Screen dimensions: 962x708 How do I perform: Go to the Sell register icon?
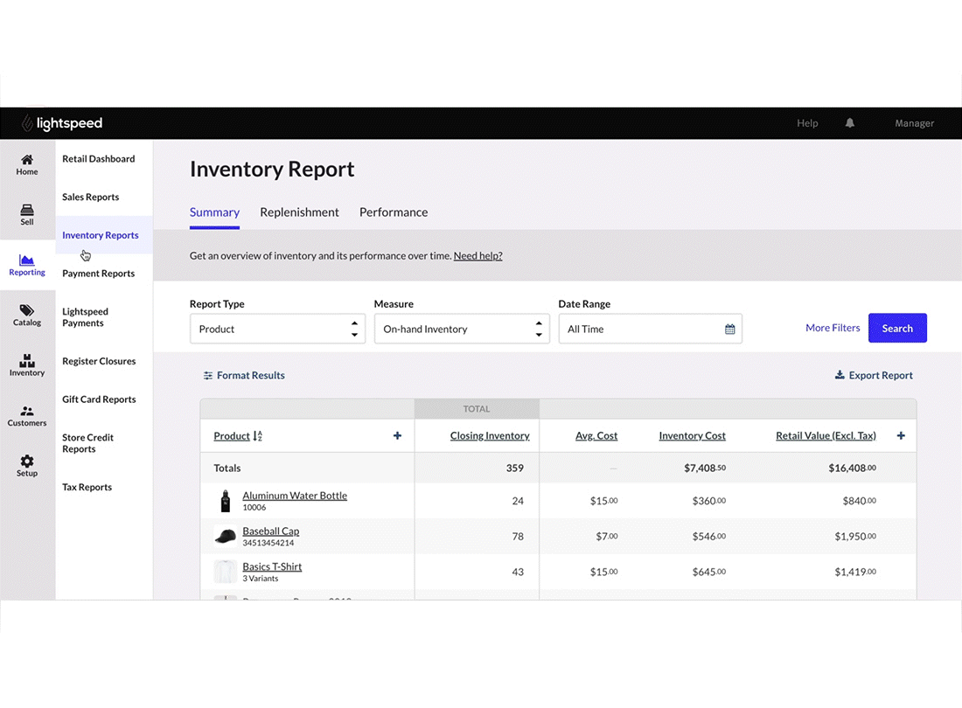click(x=27, y=210)
